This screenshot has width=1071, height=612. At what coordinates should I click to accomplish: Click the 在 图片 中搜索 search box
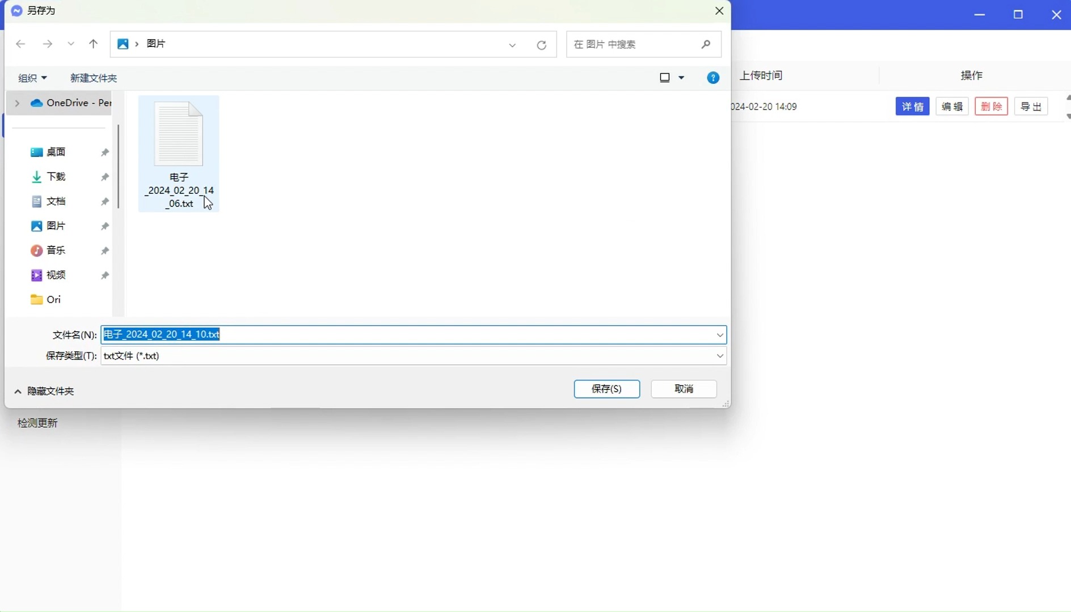(x=644, y=44)
